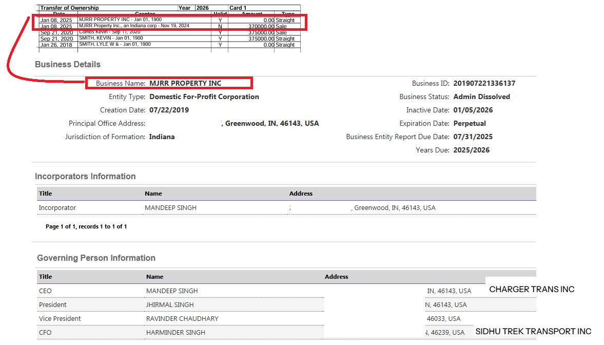Click the CFO title cell
This screenshot has height=345, width=604.
[x=45, y=333]
